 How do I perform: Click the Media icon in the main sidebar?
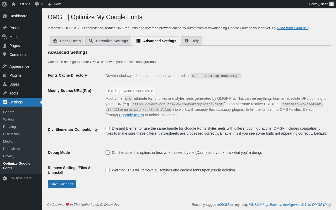click(5, 37)
